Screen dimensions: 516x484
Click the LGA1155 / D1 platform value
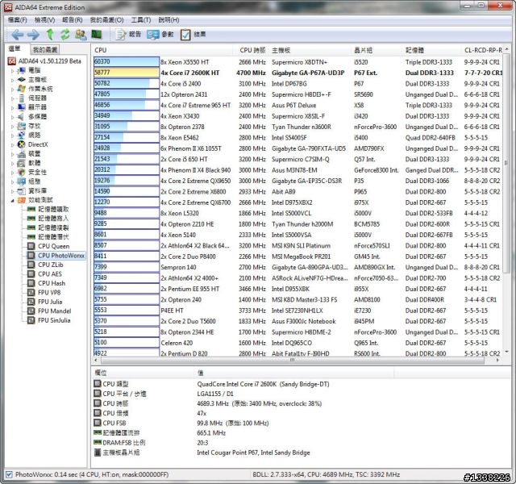(x=215, y=394)
